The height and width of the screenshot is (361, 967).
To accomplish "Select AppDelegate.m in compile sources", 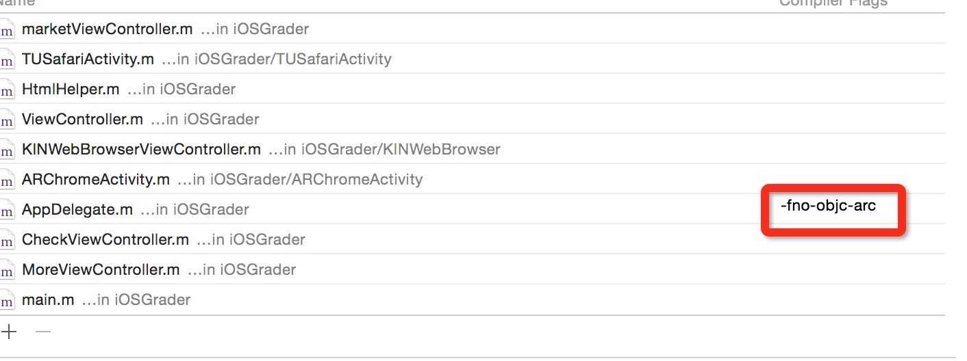I will tap(77, 209).
